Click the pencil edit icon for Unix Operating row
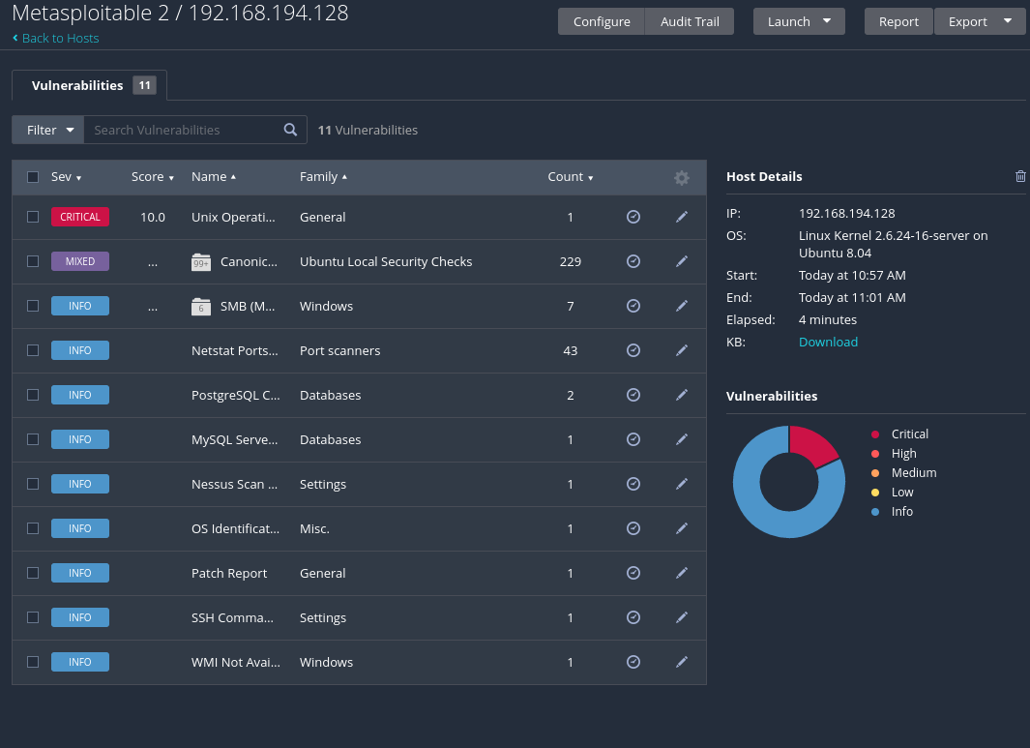The height and width of the screenshot is (748, 1030). 682,217
